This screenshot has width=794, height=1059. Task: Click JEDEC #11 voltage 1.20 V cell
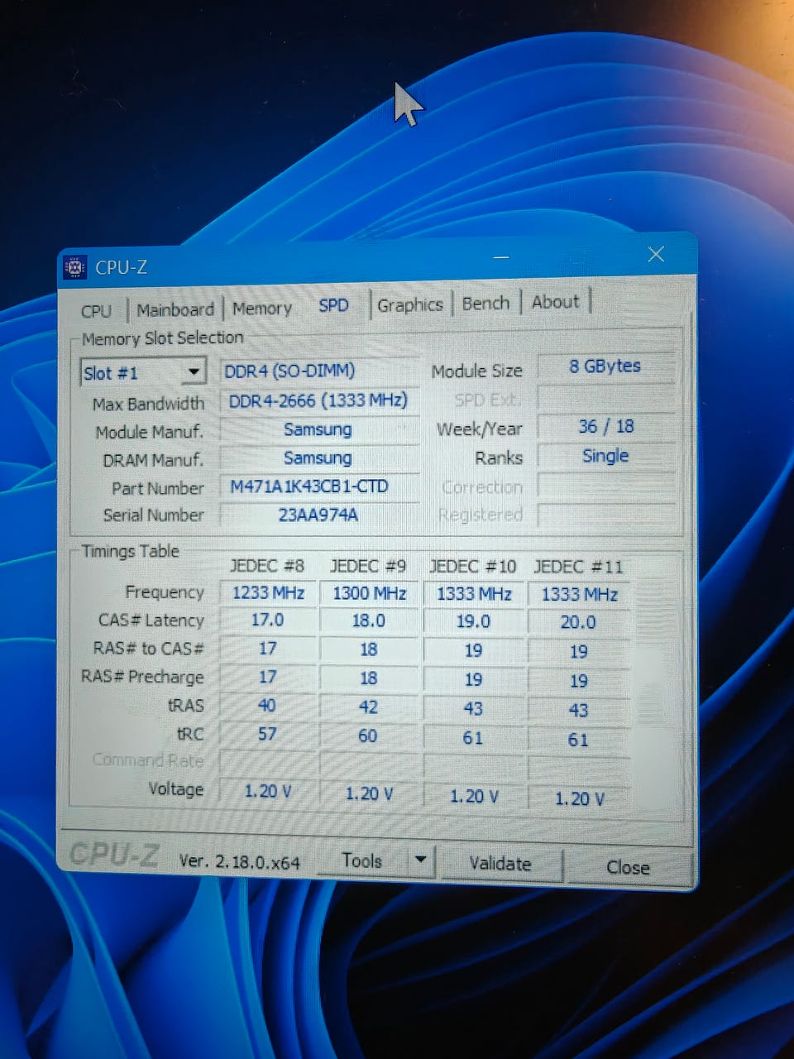coord(579,798)
